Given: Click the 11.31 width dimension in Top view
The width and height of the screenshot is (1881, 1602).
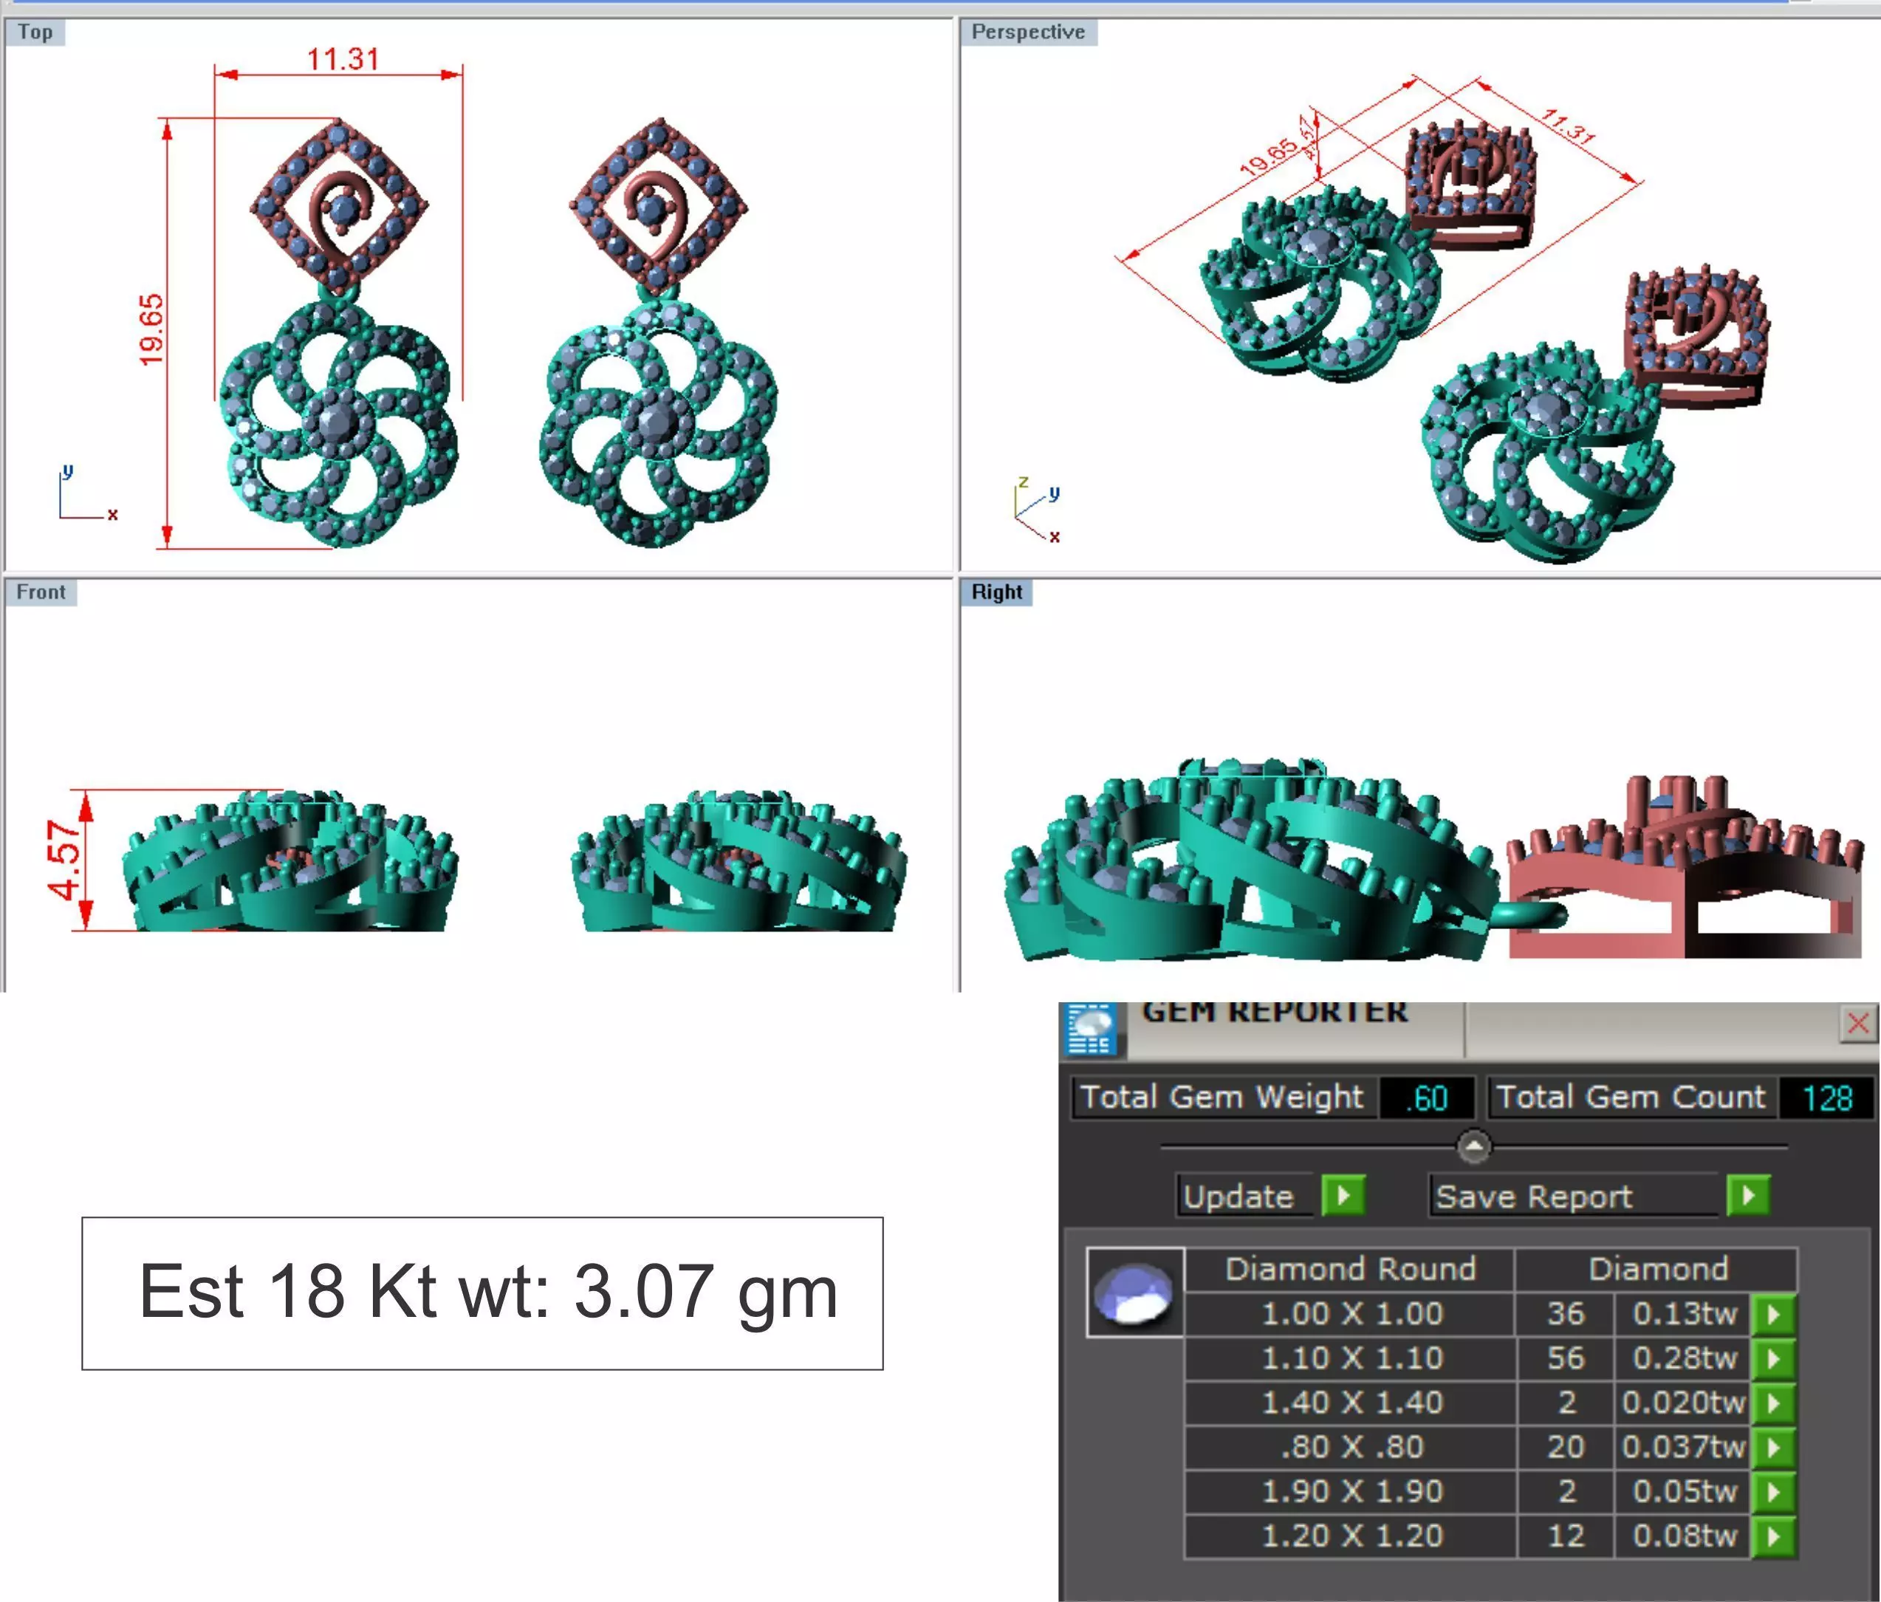Looking at the screenshot, I should (342, 59).
